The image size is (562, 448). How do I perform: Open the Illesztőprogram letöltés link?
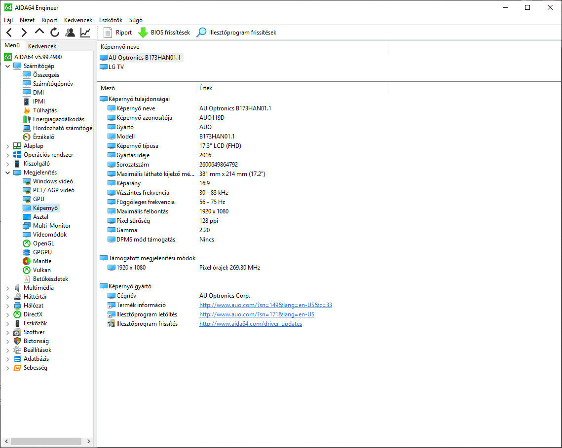[x=257, y=314]
